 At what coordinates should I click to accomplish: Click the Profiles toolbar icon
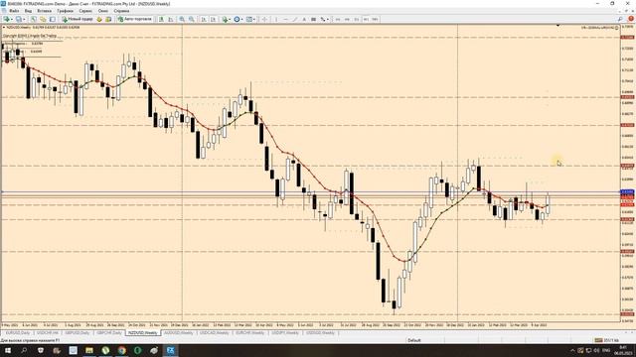pyautogui.click(x=19, y=19)
